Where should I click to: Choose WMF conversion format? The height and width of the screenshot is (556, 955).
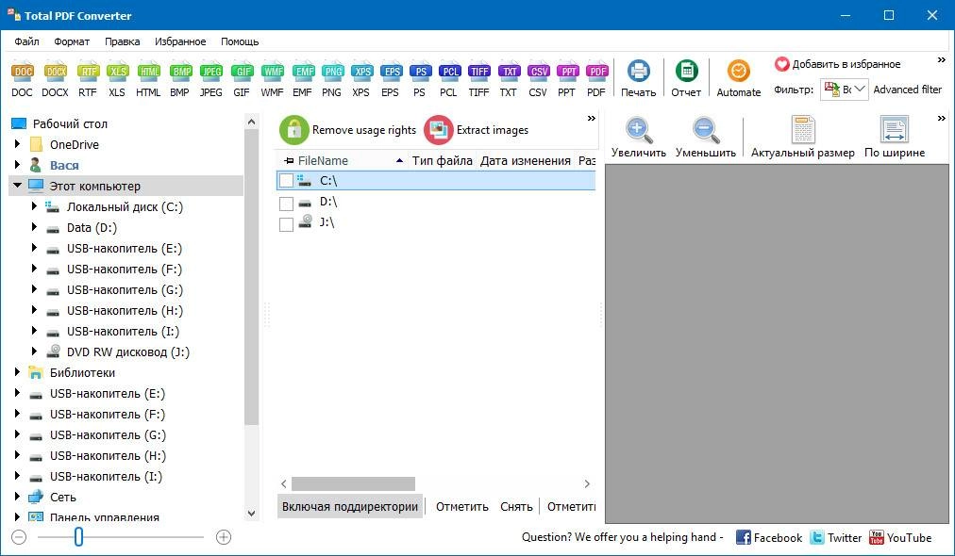pyautogui.click(x=272, y=79)
